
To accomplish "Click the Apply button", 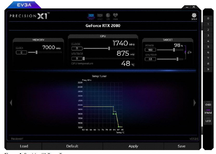I will (133, 146).
